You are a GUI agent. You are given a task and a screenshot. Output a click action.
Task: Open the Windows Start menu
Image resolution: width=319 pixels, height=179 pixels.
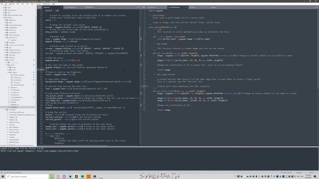[2, 177]
